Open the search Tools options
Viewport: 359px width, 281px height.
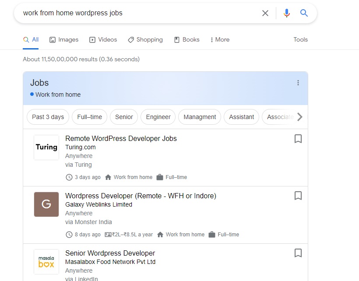click(x=300, y=39)
